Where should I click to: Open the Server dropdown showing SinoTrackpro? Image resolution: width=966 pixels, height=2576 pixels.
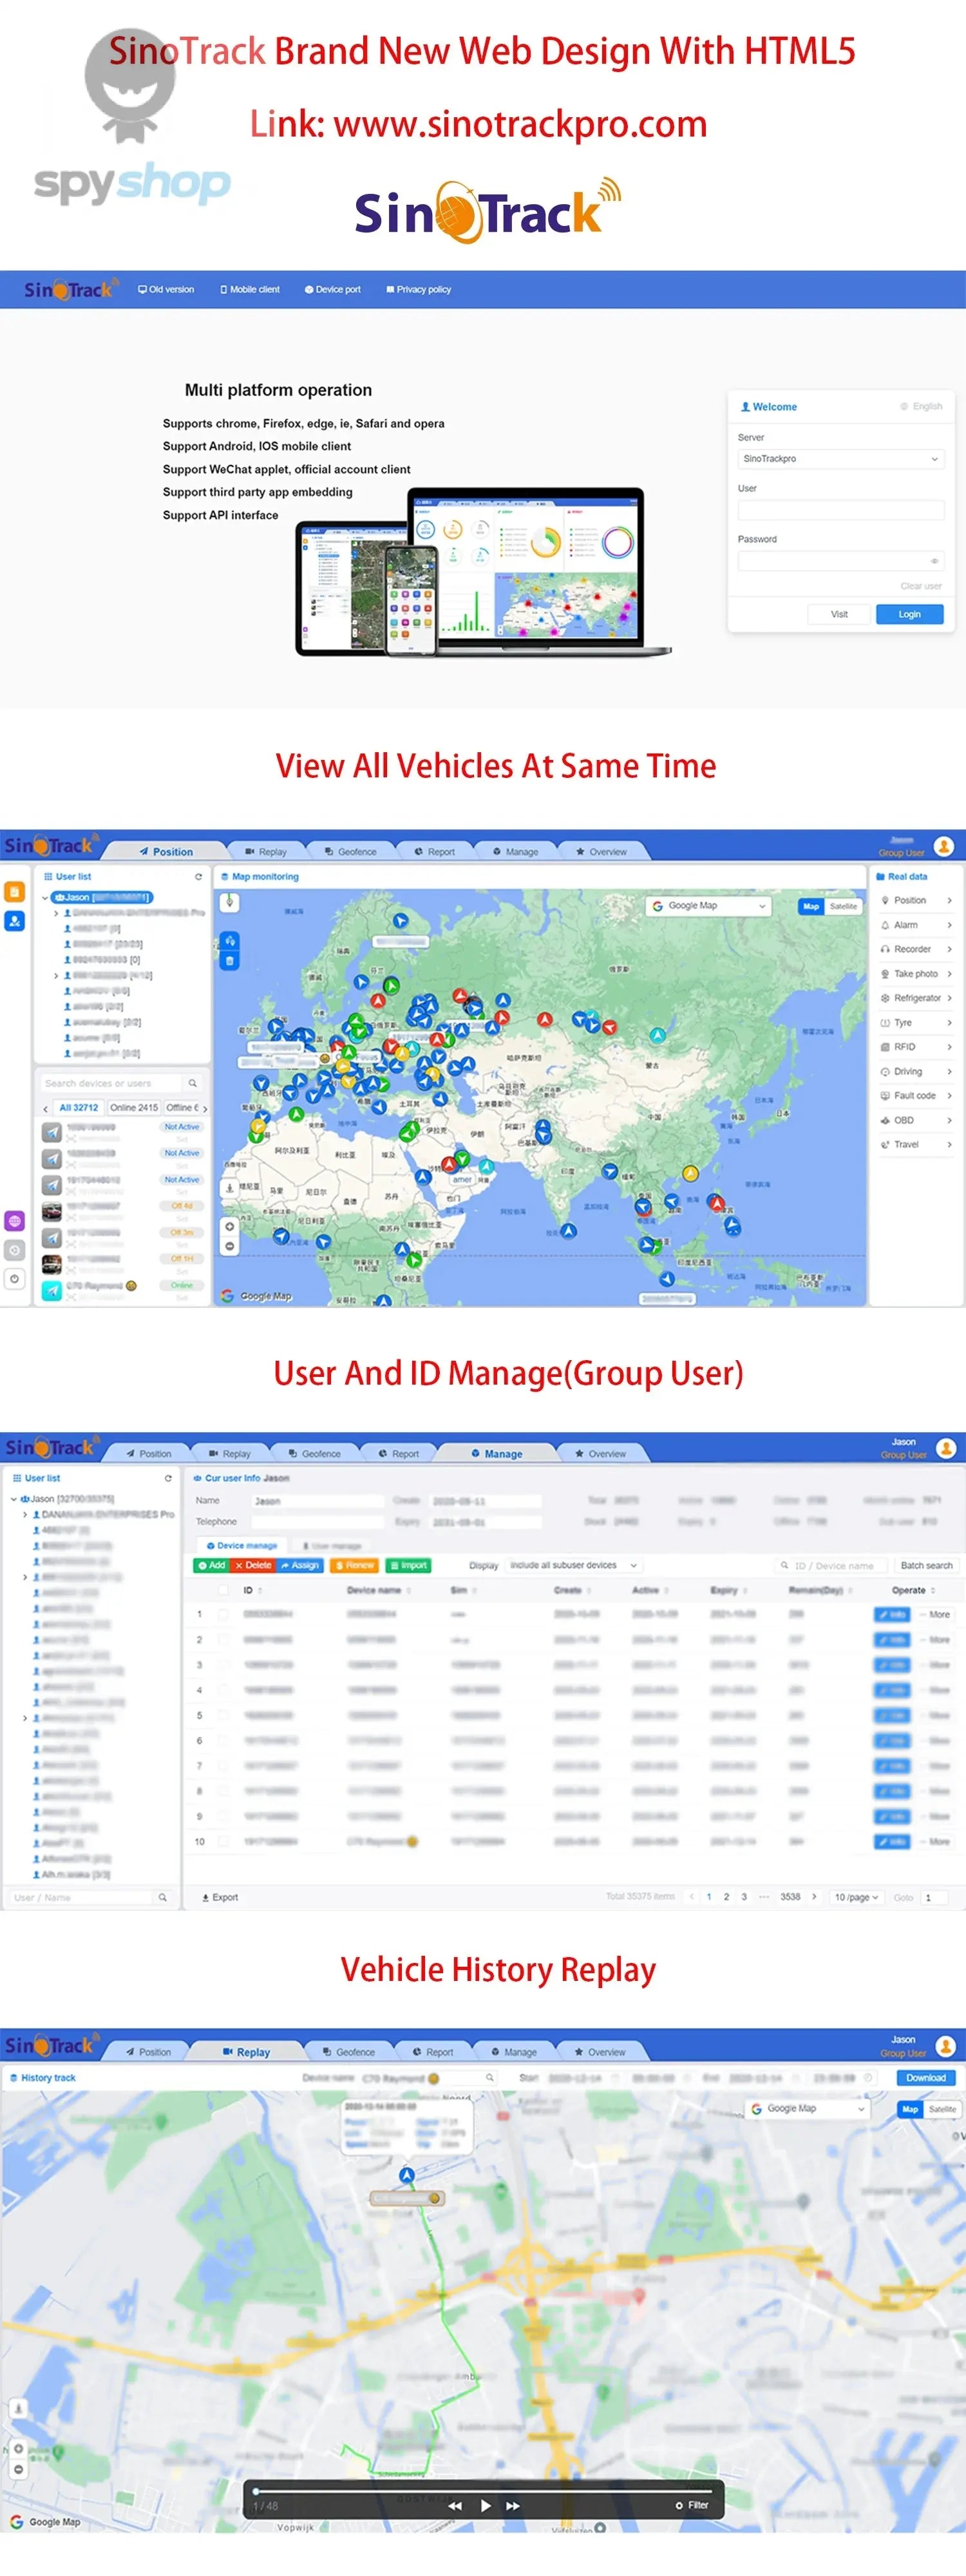pos(840,459)
